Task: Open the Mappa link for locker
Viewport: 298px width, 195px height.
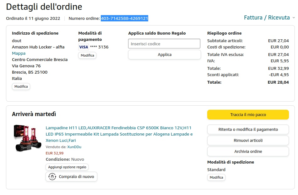Action: click(19, 53)
